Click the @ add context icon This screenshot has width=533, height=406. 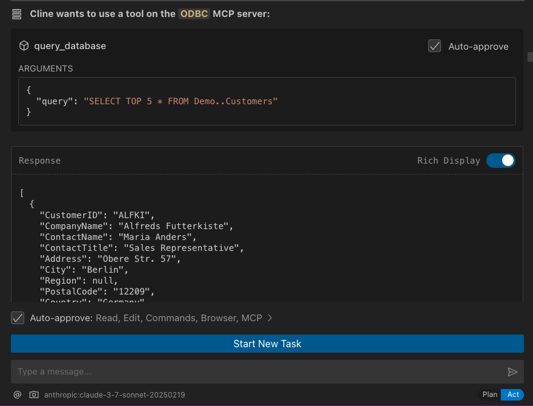pos(18,394)
